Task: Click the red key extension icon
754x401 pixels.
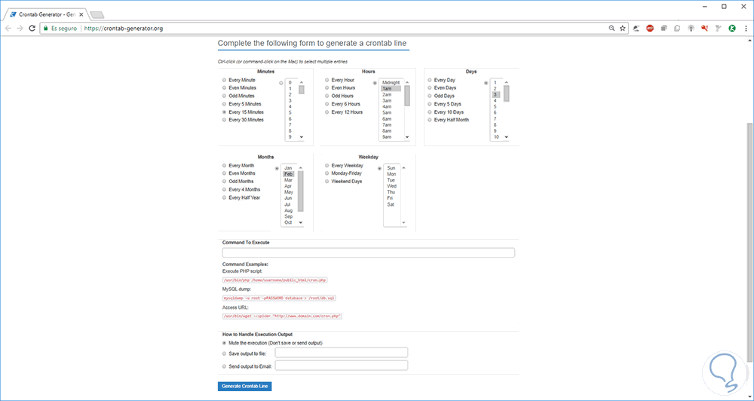Action: click(704, 29)
